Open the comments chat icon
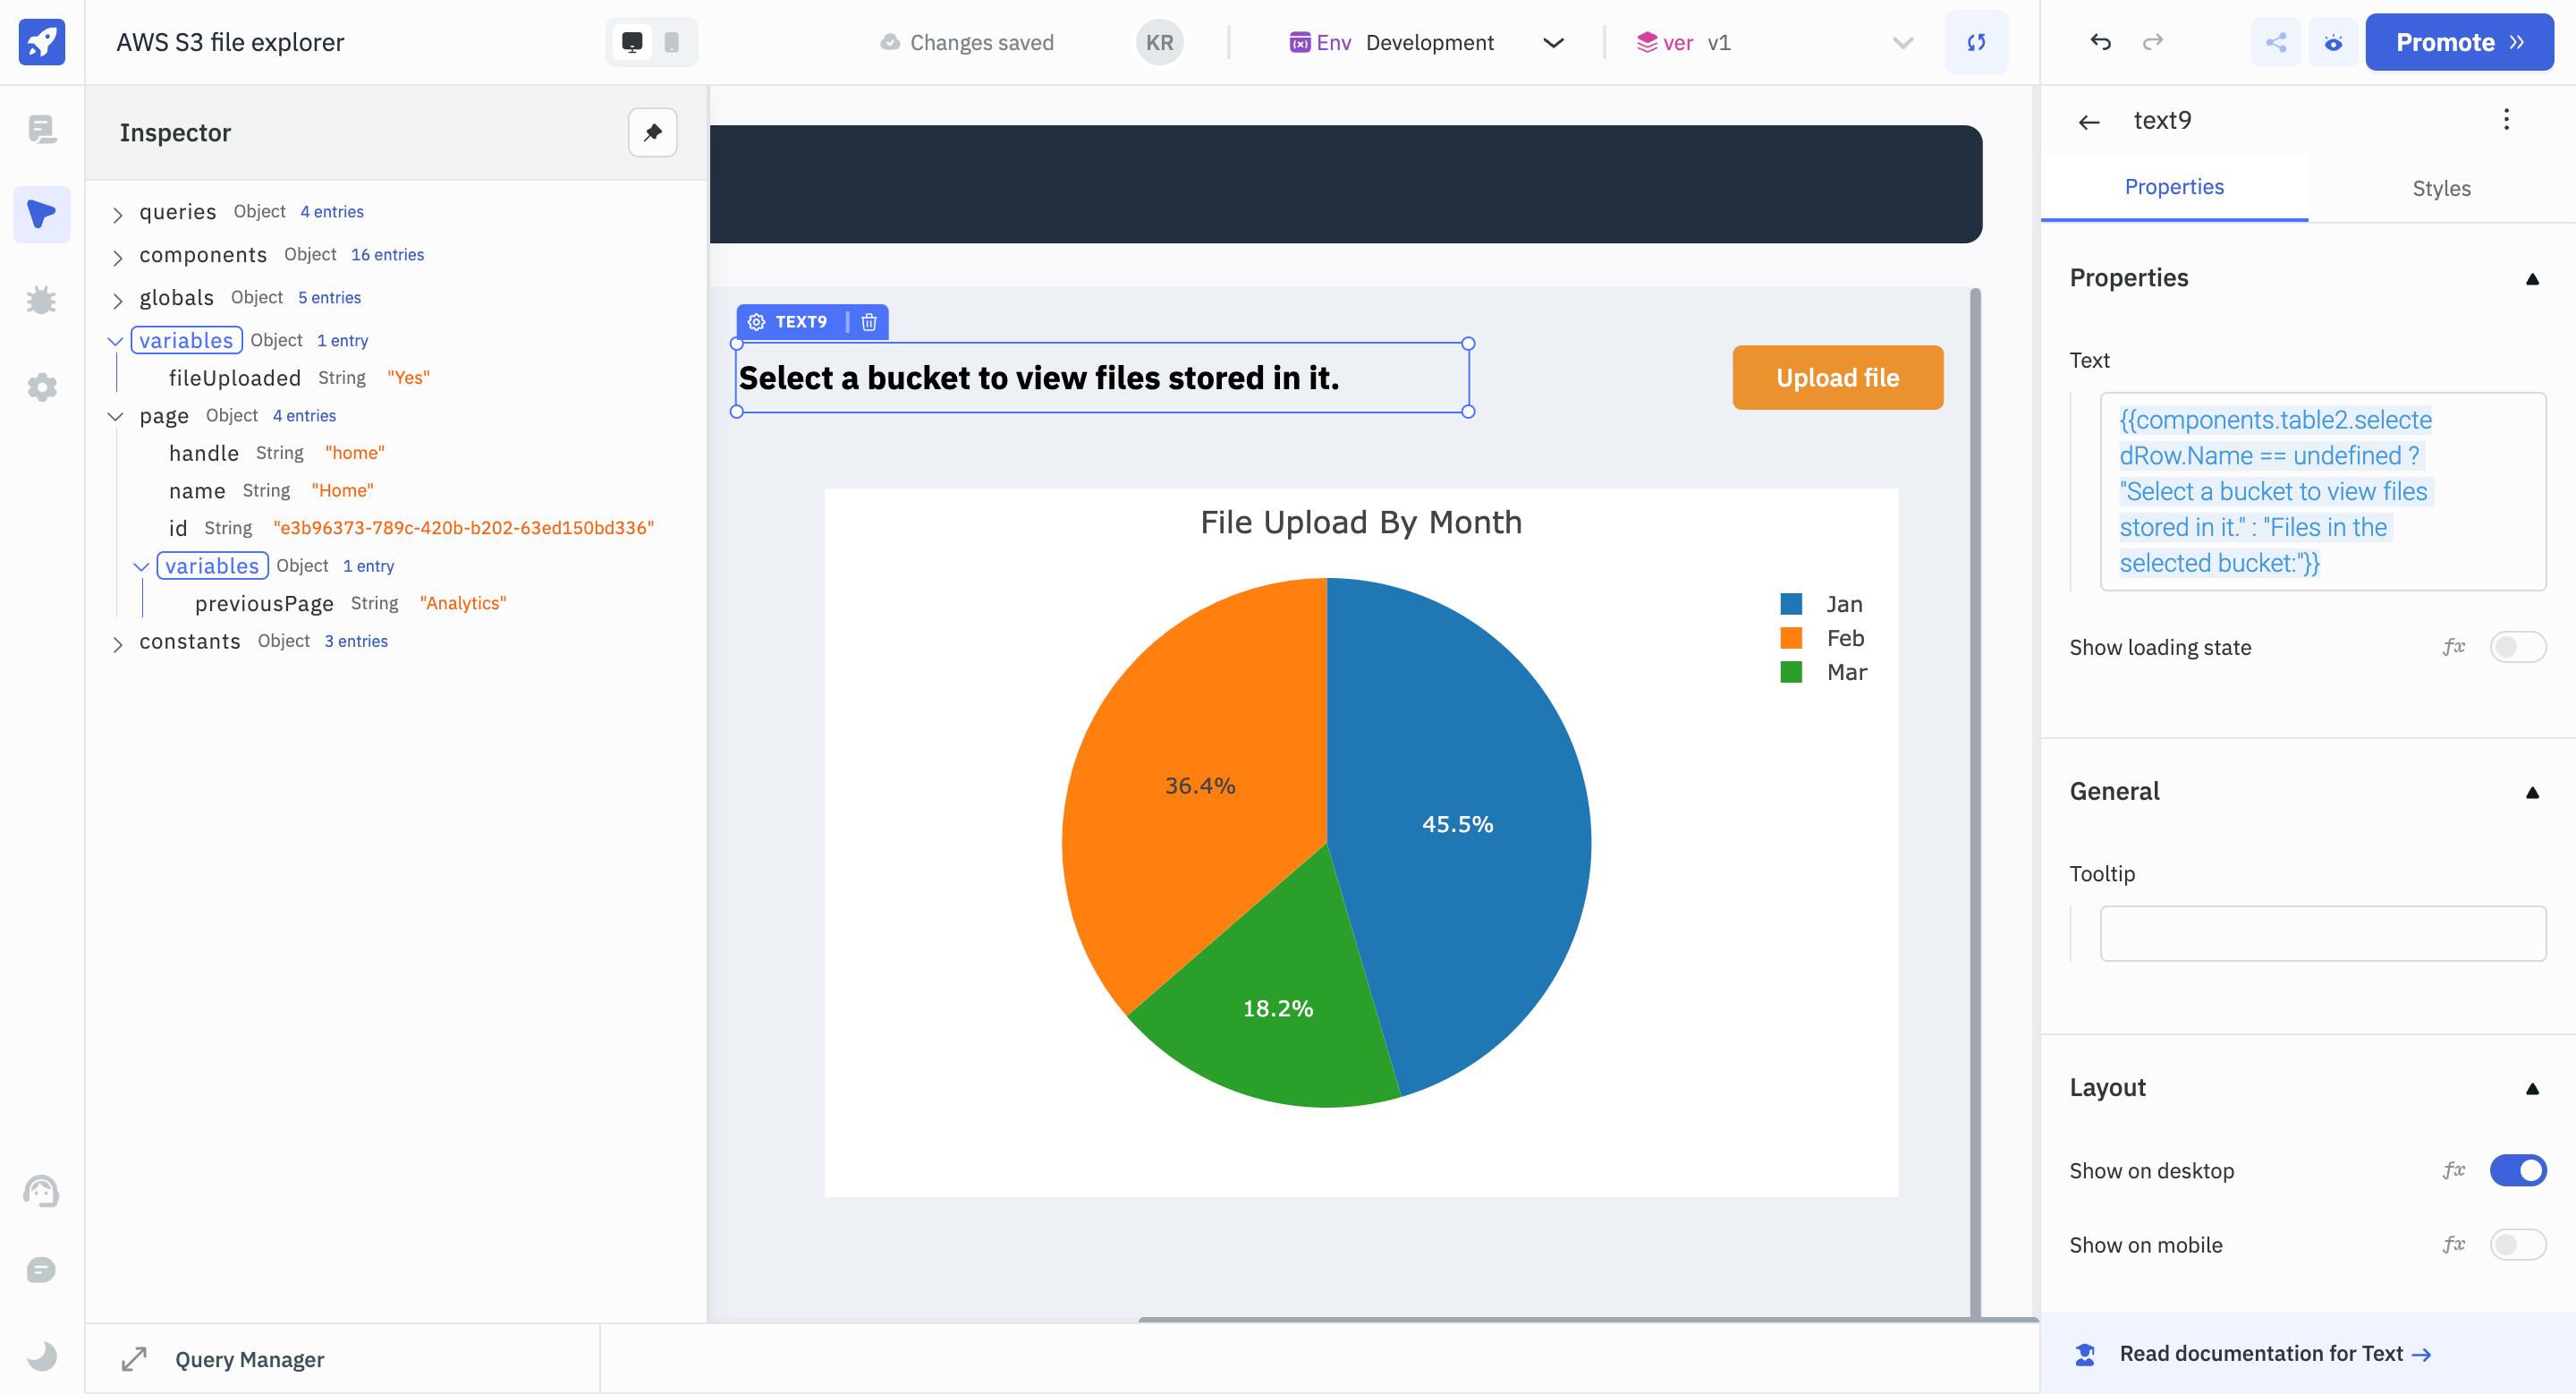2576x1394 pixels. point(42,1270)
